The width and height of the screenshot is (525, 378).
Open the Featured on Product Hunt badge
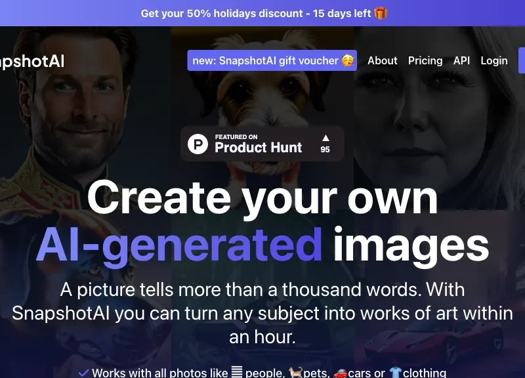click(x=262, y=144)
